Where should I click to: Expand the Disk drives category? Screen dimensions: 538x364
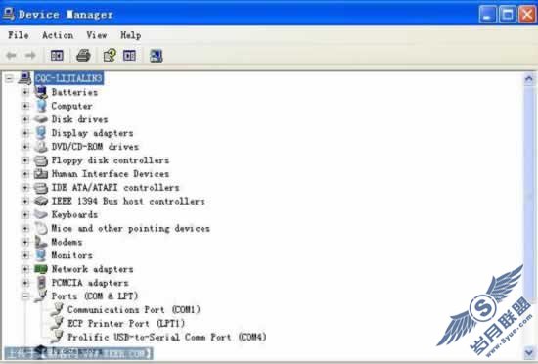point(25,119)
